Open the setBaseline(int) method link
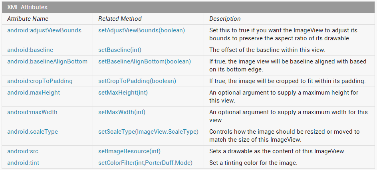Image resolution: width=377 pixels, height=170 pixels. [x=120, y=50]
